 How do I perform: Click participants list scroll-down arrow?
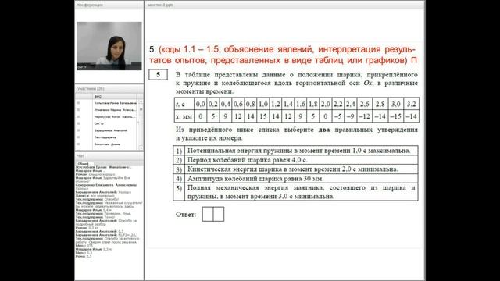point(141,148)
